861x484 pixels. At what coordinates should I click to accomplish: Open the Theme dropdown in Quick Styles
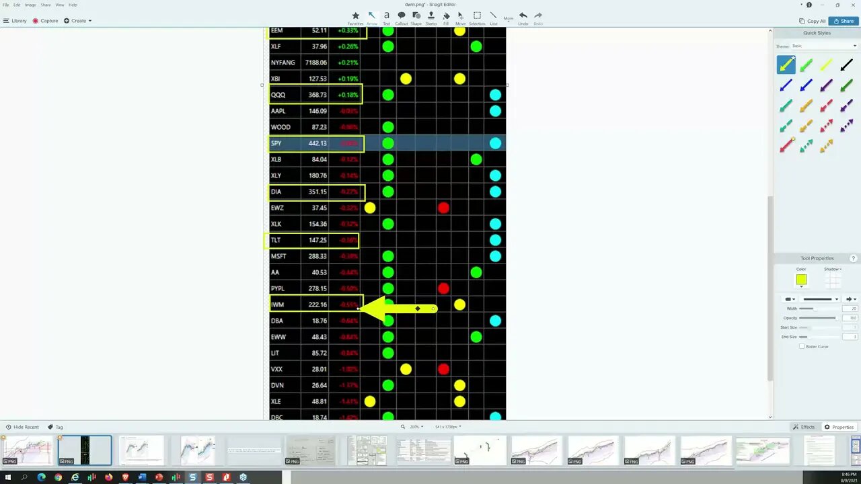[824, 46]
